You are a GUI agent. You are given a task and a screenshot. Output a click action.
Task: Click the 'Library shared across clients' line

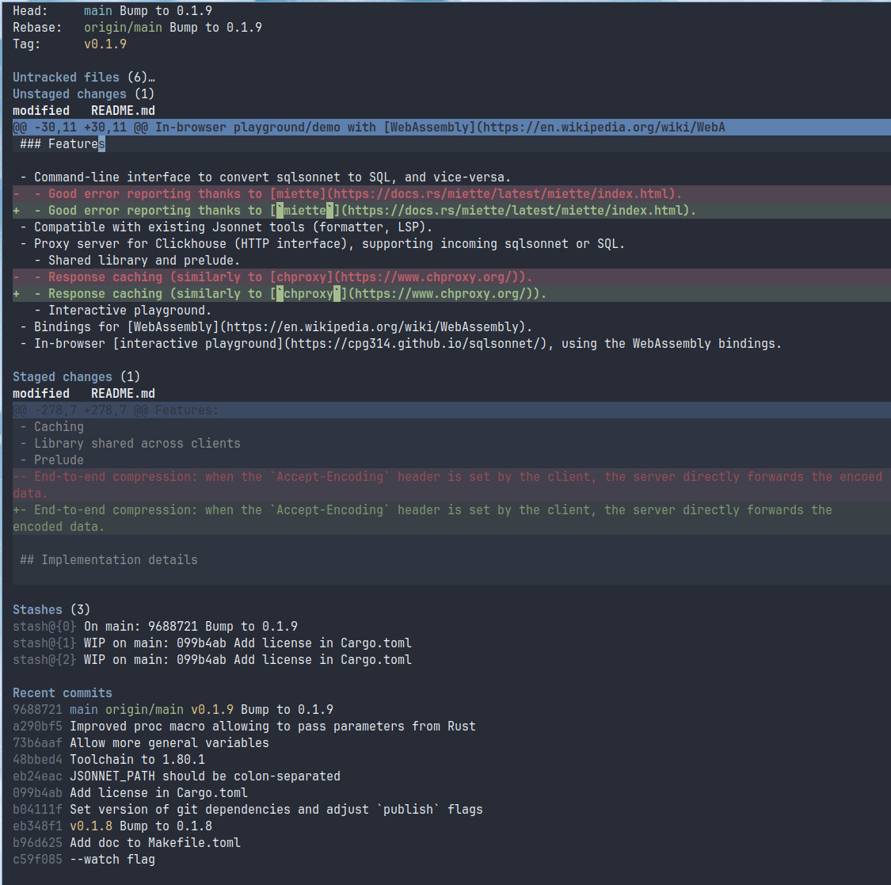click(451, 444)
